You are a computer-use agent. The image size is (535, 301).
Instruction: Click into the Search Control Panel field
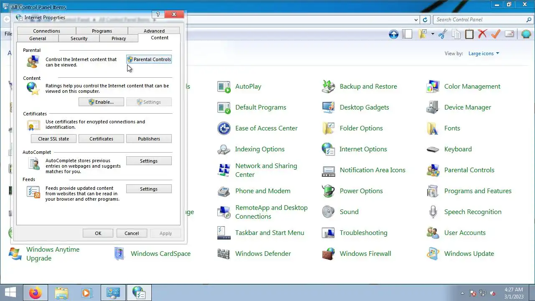(479, 20)
